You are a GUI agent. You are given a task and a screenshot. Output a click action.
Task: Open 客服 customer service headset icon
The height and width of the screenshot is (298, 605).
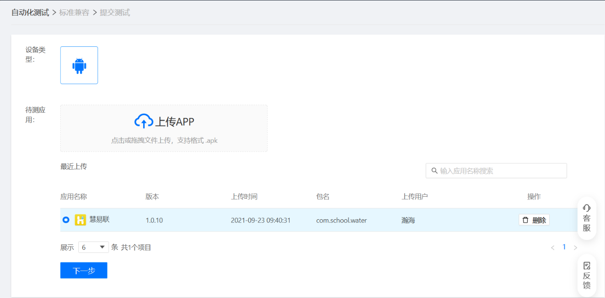coord(587,208)
